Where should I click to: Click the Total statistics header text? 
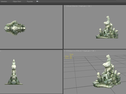71,54
